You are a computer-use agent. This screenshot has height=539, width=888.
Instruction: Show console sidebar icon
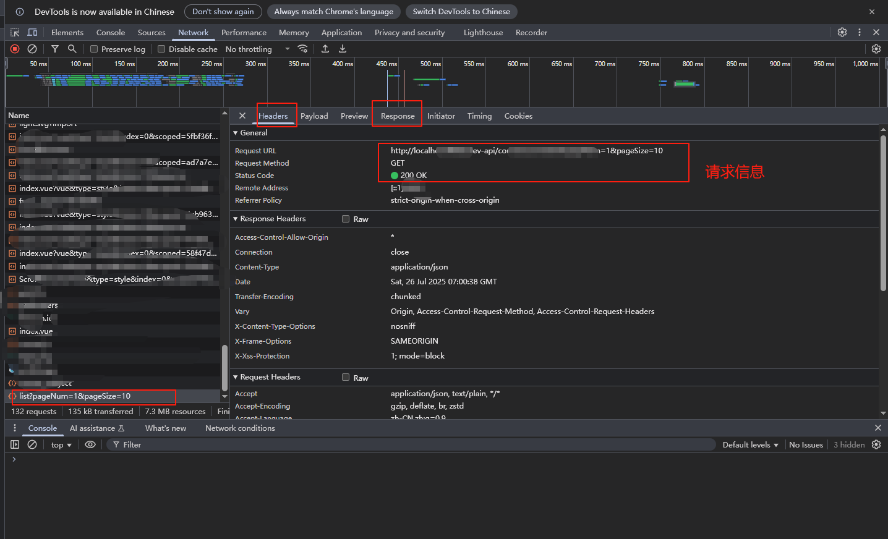tap(15, 444)
